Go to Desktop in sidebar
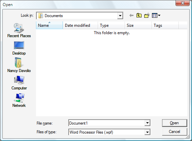Image resolution: width=192 pixels, height=141 pixels. (x=19, y=48)
